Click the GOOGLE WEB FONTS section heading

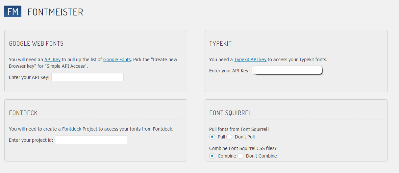pyautogui.click(x=36, y=43)
